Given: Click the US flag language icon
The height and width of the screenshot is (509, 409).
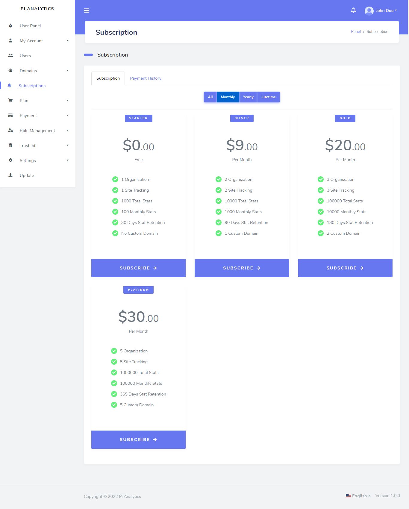Looking at the screenshot, I should pyautogui.click(x=348, y=496).
